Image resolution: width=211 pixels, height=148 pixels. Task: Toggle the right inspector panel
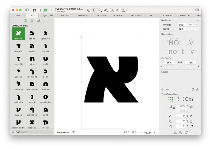click(x=197, y=10)
